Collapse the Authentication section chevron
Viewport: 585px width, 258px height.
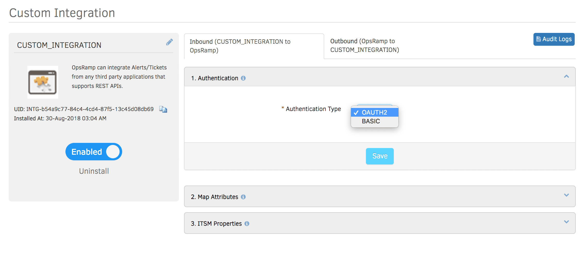pos(566,77)
